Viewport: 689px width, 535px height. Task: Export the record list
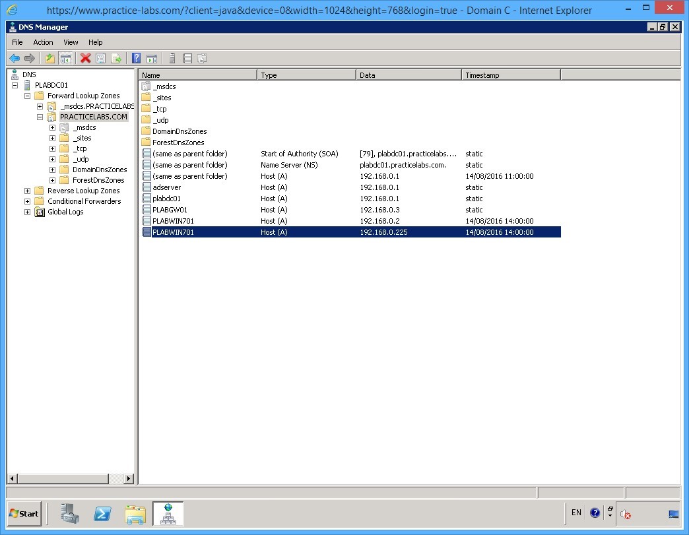pos(117,58)
